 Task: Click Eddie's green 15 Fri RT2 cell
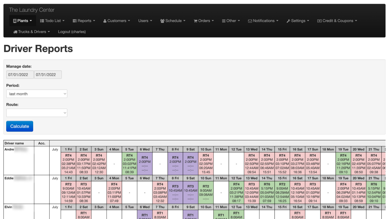coord(282,192)
